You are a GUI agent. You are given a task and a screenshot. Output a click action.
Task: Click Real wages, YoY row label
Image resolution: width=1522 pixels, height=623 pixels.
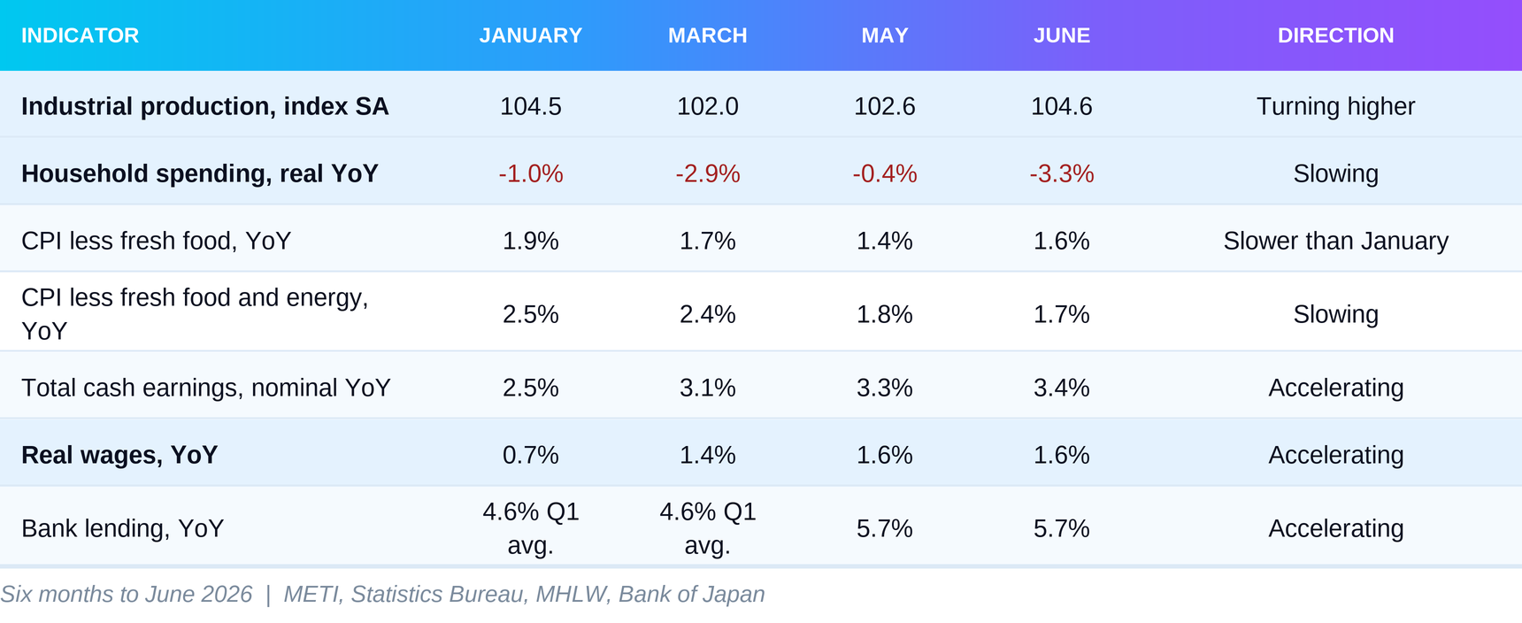click(x=119, y=455)
